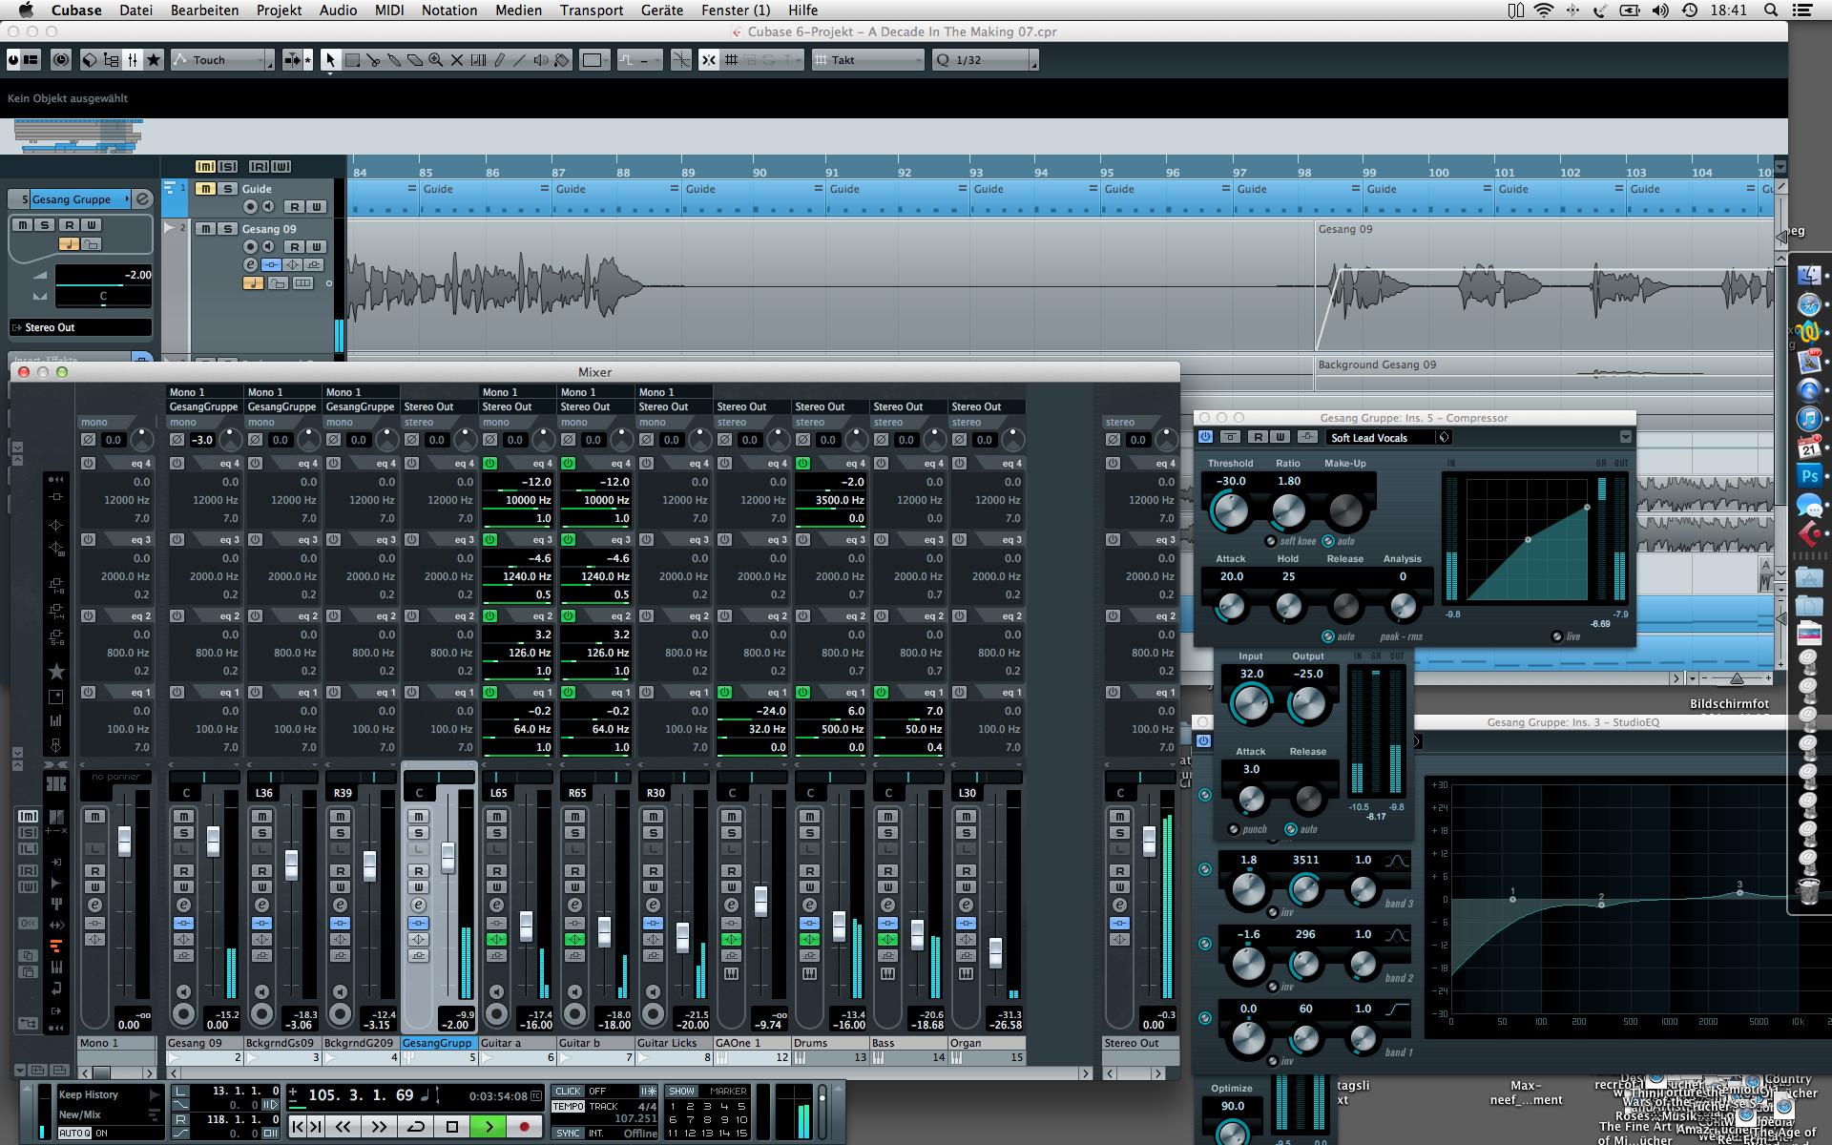The image size is (1832, 1145).
Task: Open Gesang 09 mixer output routing GesangGruppe
Action: coord(204,406)
